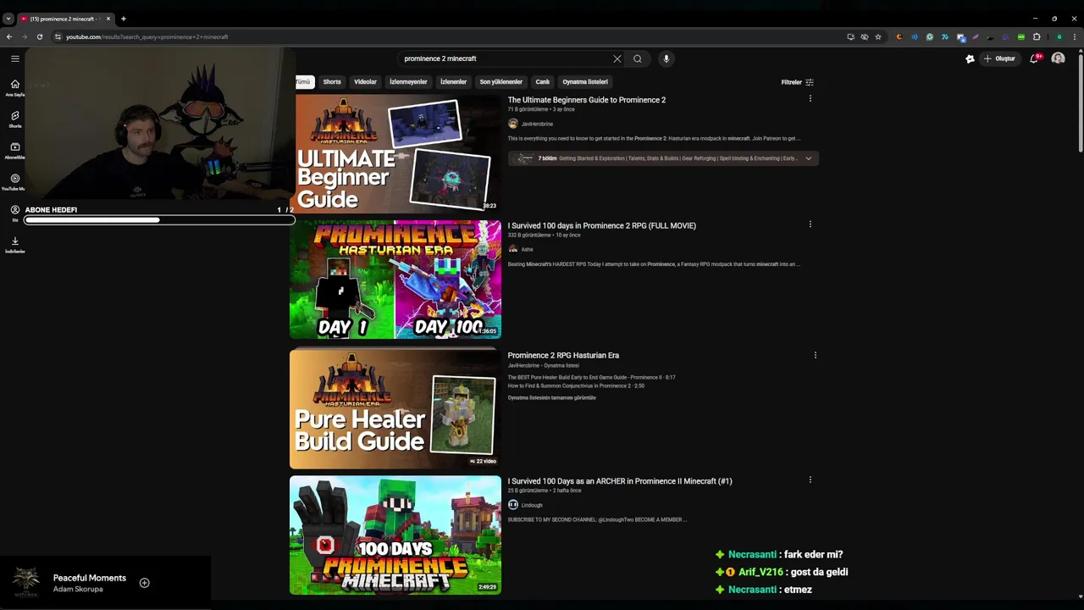The height and width of the screenshot is (610, 1084).
Task: Click Oynatma listesinin tamamını görüntüle link
Action: pos(552,397)
